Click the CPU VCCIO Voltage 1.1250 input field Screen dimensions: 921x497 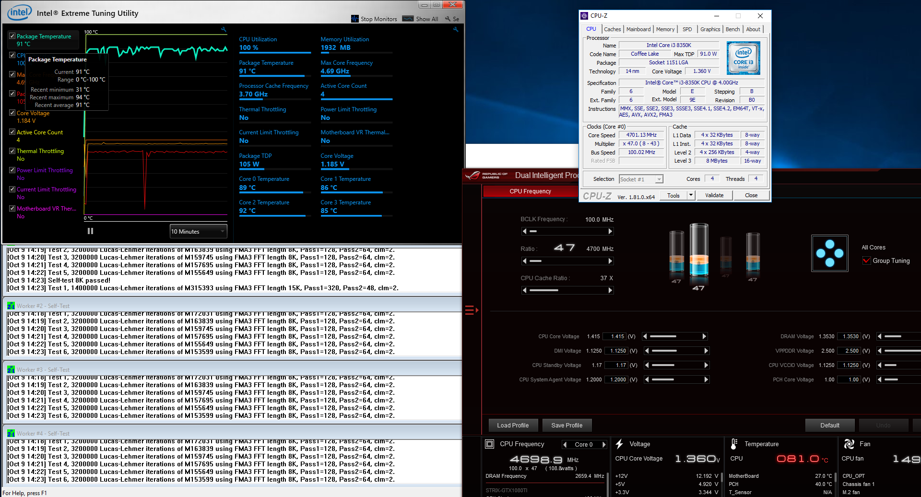pos(849,365)
